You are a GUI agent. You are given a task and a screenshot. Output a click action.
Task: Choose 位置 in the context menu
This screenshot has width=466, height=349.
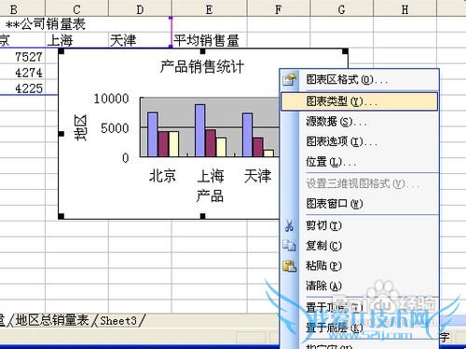[x=360, y=162]
